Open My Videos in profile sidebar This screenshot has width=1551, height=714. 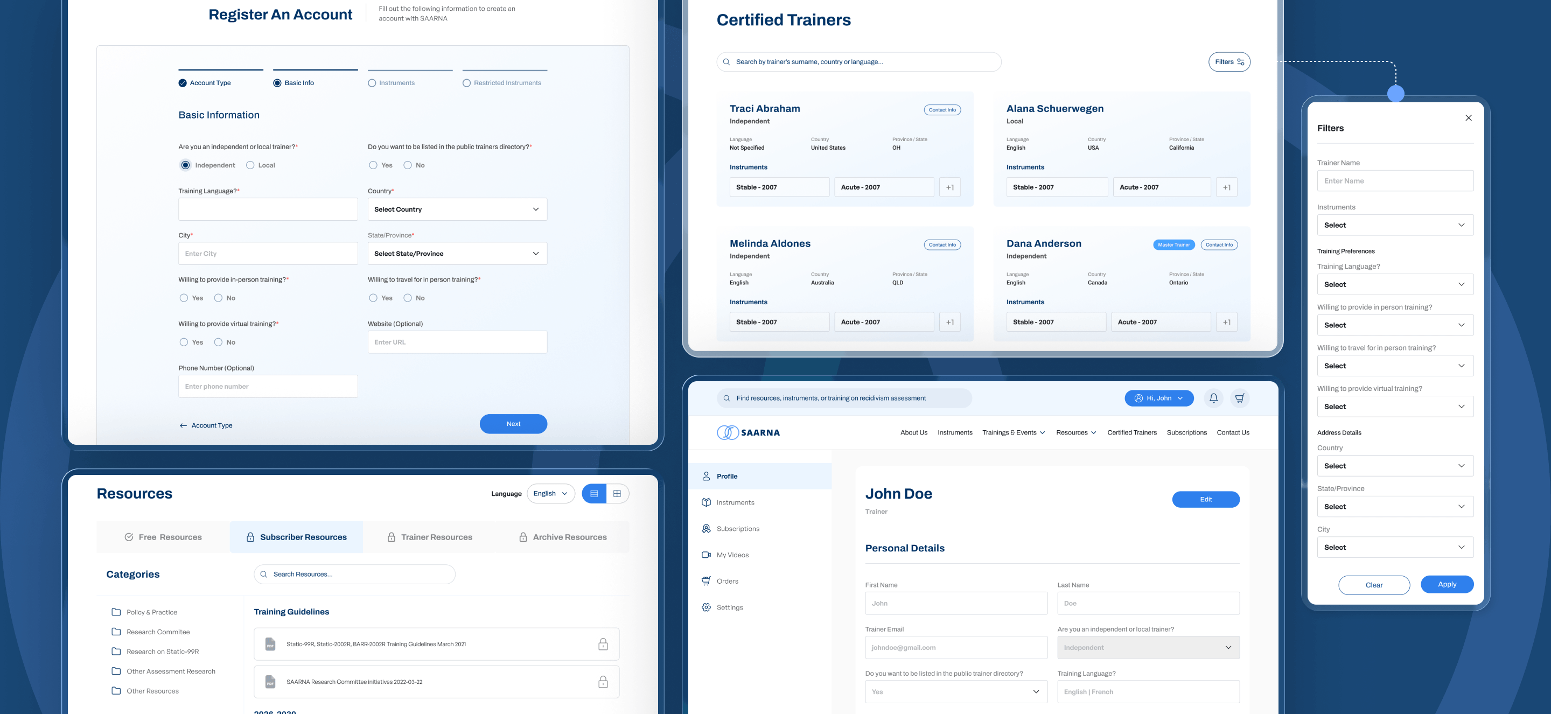(725, 555)
